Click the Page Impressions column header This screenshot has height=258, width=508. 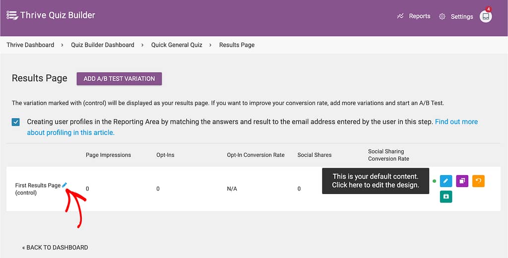coord(109,155)
